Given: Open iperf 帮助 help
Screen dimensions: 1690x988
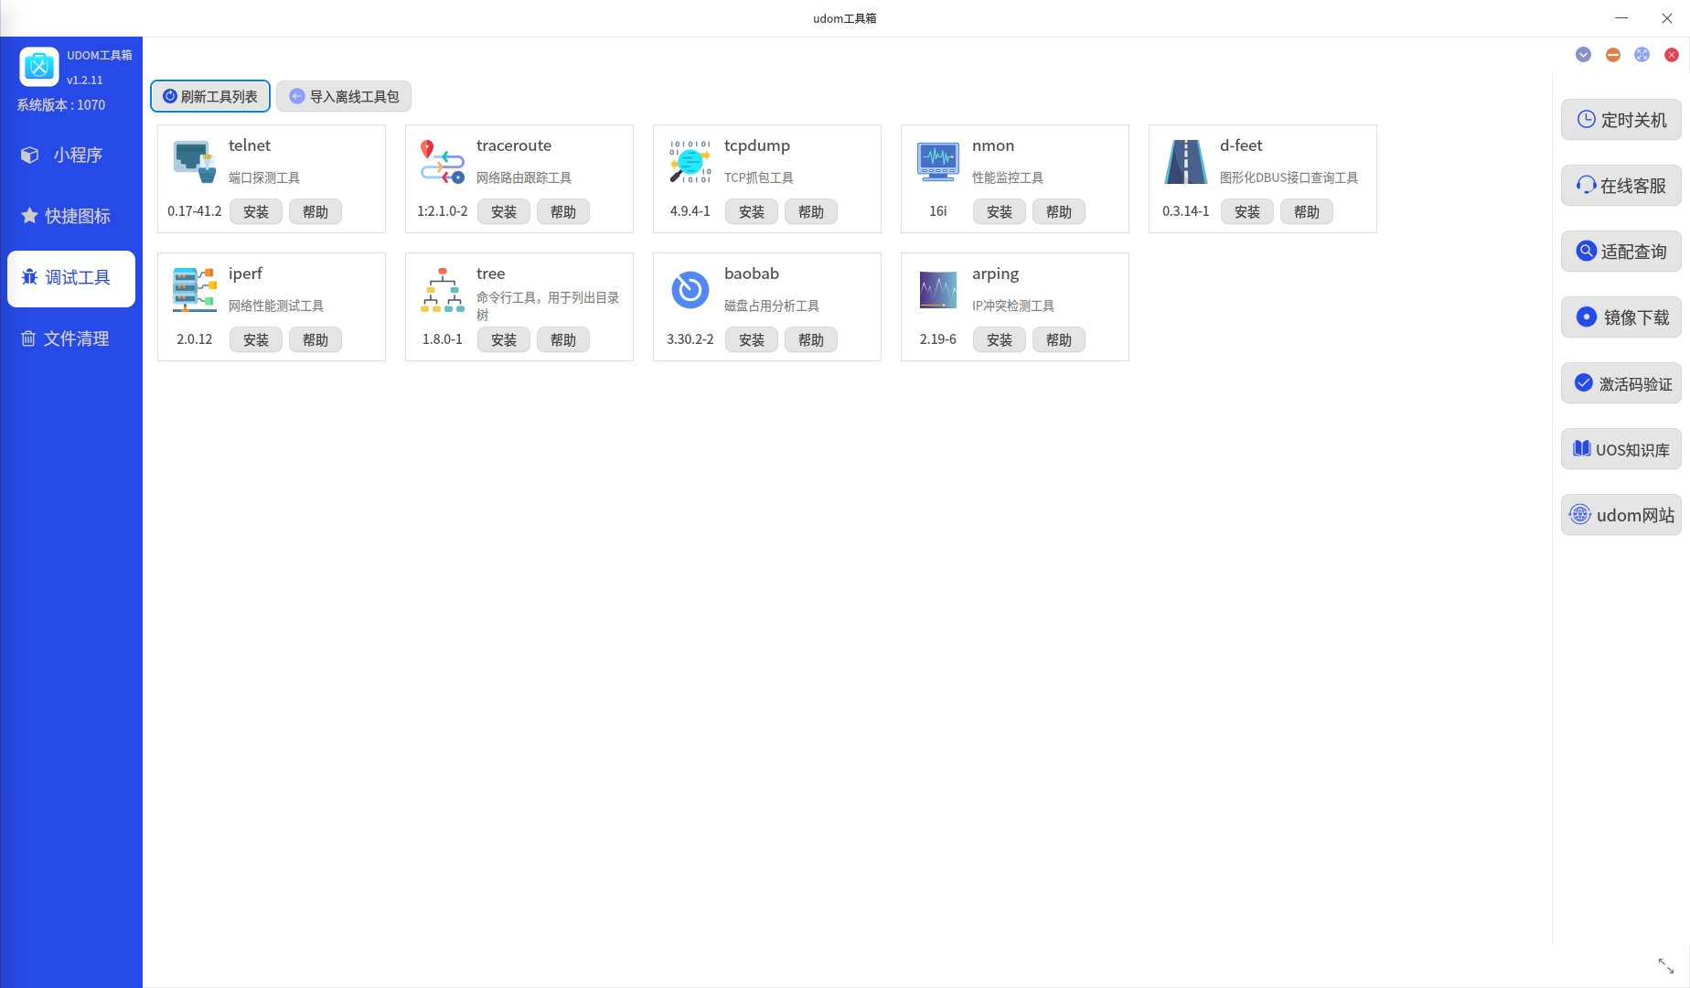Looking at the screenshot, I should 316,339.
